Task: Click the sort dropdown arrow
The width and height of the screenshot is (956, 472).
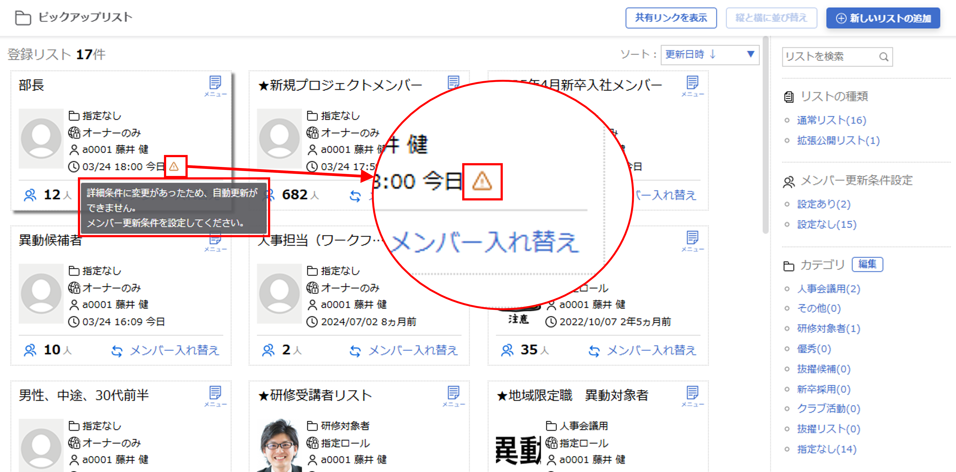Action: pyautogui.click(x=750, y=54)
